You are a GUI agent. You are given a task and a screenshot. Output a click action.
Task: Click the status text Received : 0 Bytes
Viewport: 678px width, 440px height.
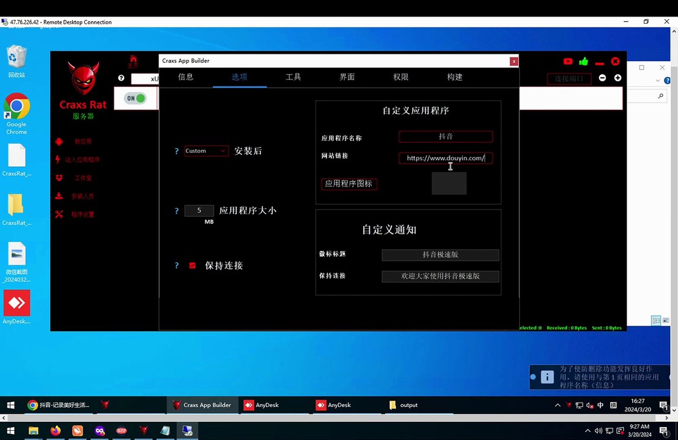(x=567, y=328)
